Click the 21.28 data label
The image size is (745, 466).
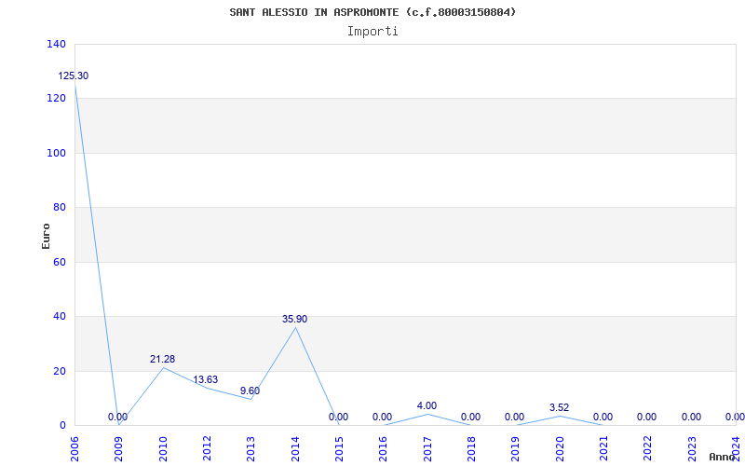point(162,360)
